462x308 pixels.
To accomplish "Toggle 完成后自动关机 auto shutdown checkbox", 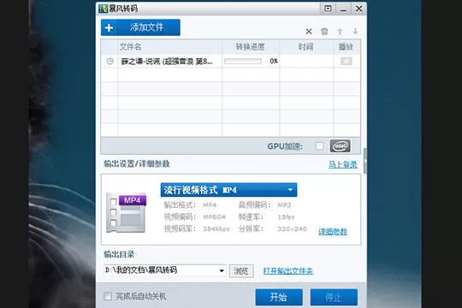I will pyautogui.click(x=108, y=296).
